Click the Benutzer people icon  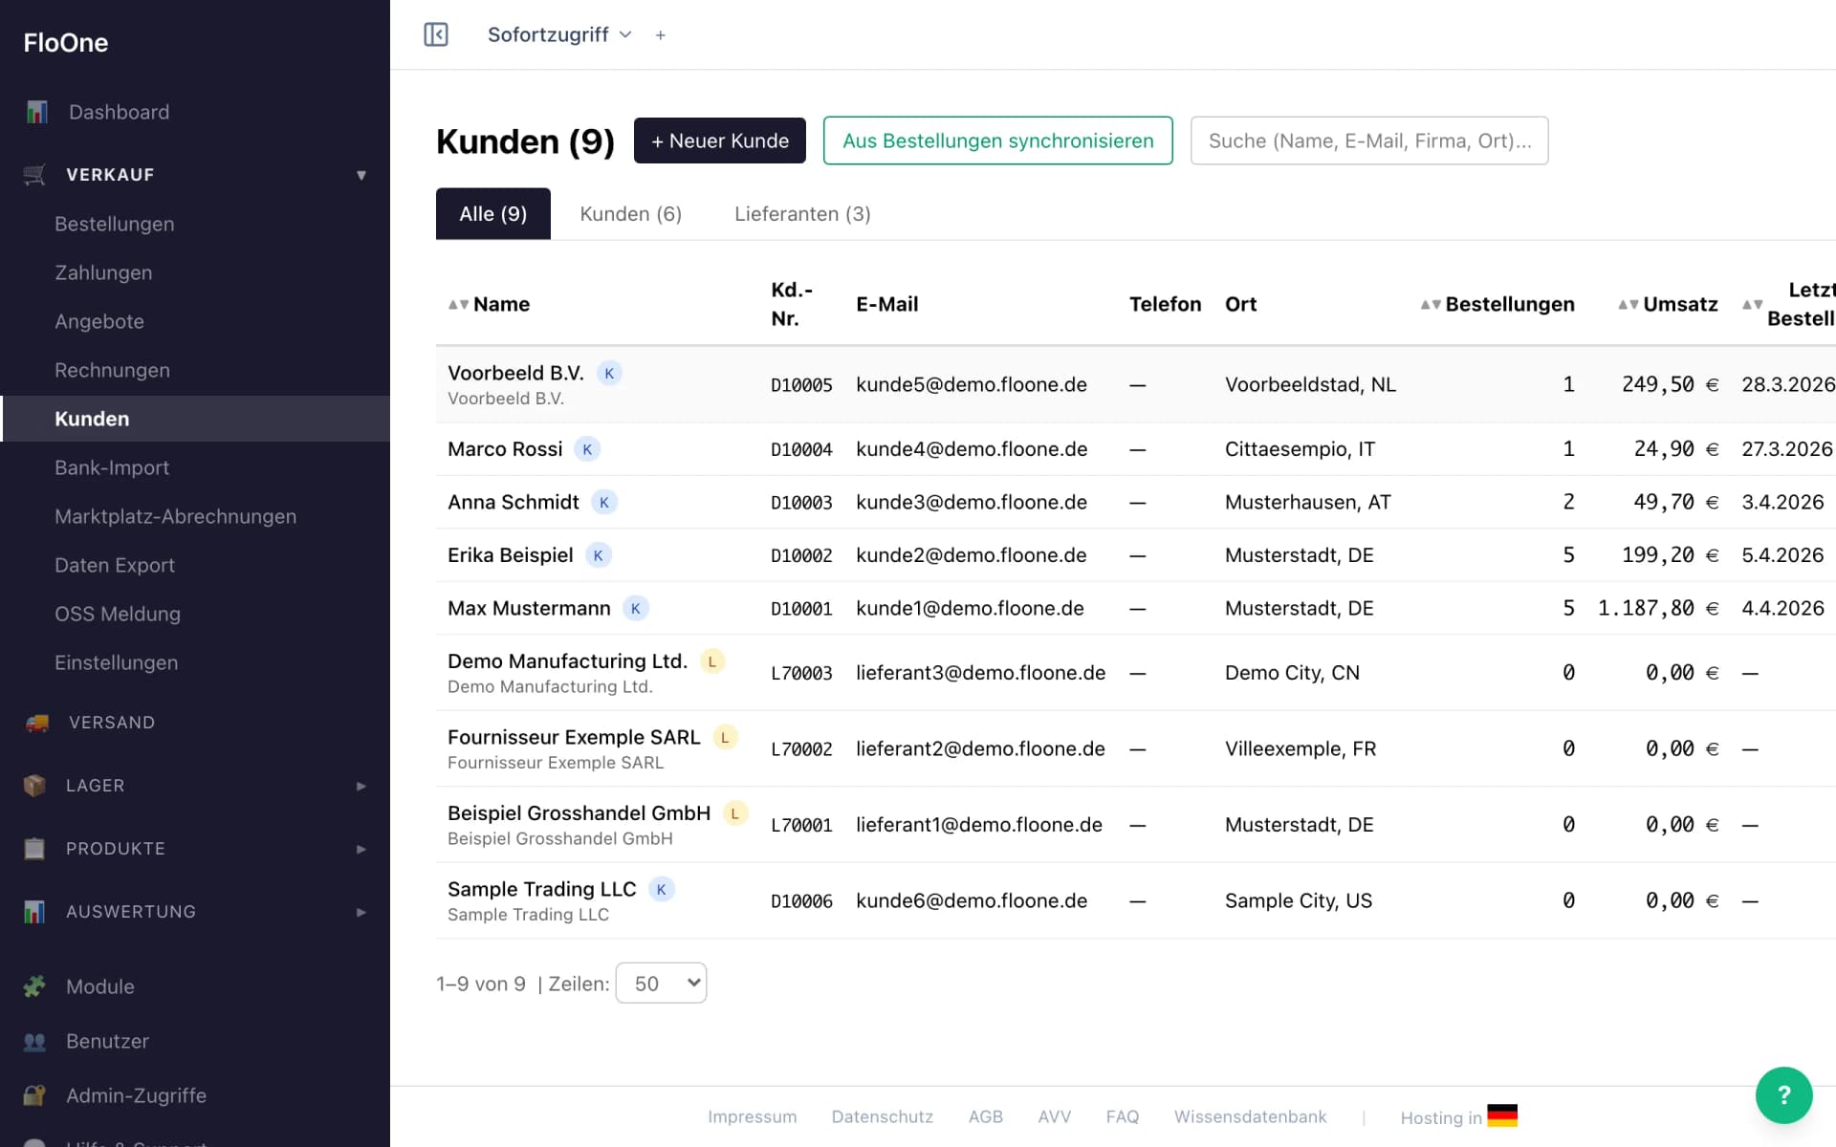[34, 1041]
